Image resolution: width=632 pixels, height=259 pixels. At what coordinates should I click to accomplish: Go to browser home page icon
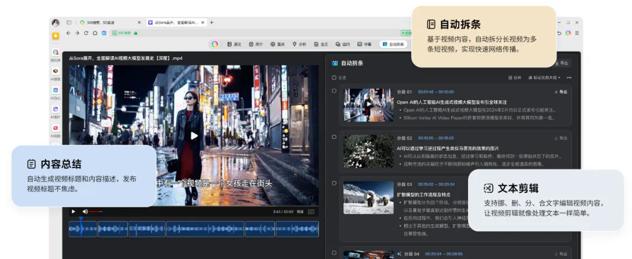coord(95,33)
